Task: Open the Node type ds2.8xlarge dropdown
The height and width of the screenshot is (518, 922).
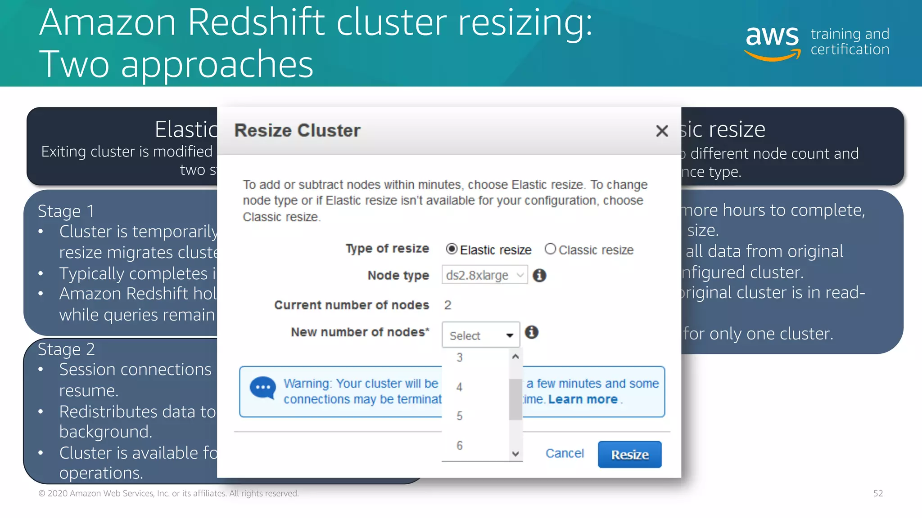Action: pos(484,275)
